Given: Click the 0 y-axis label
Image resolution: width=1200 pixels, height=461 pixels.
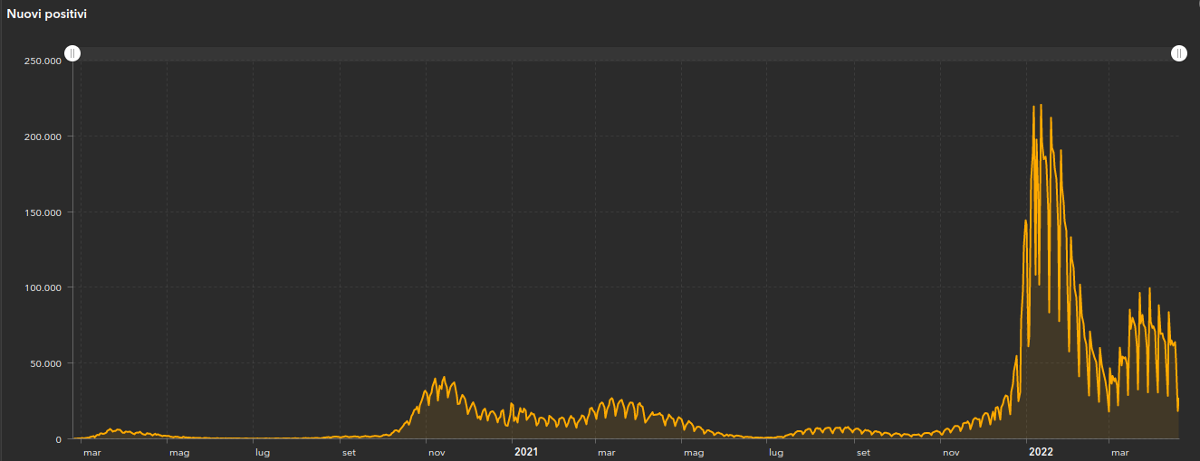Looking at the screenshot, I should [58, 439].
